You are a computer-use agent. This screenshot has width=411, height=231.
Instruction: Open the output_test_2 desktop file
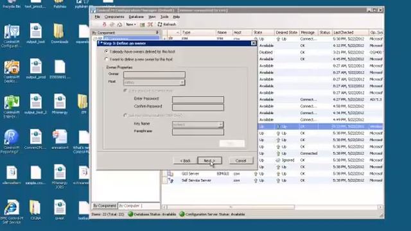coord(36,104)
